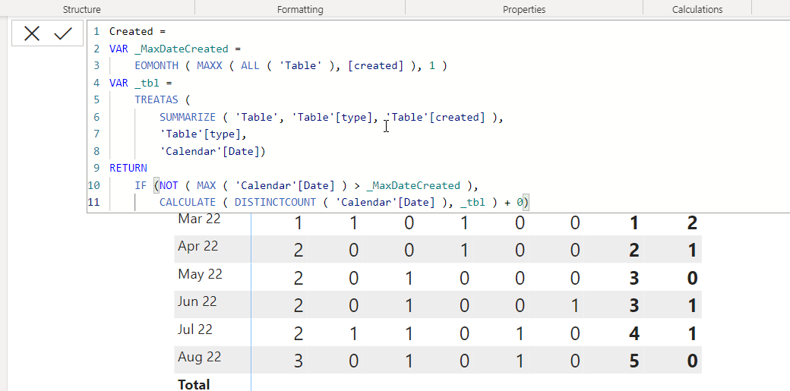Viewport: 790px width, 391px height.
Task: Select the Total row label
Action: 194,385
